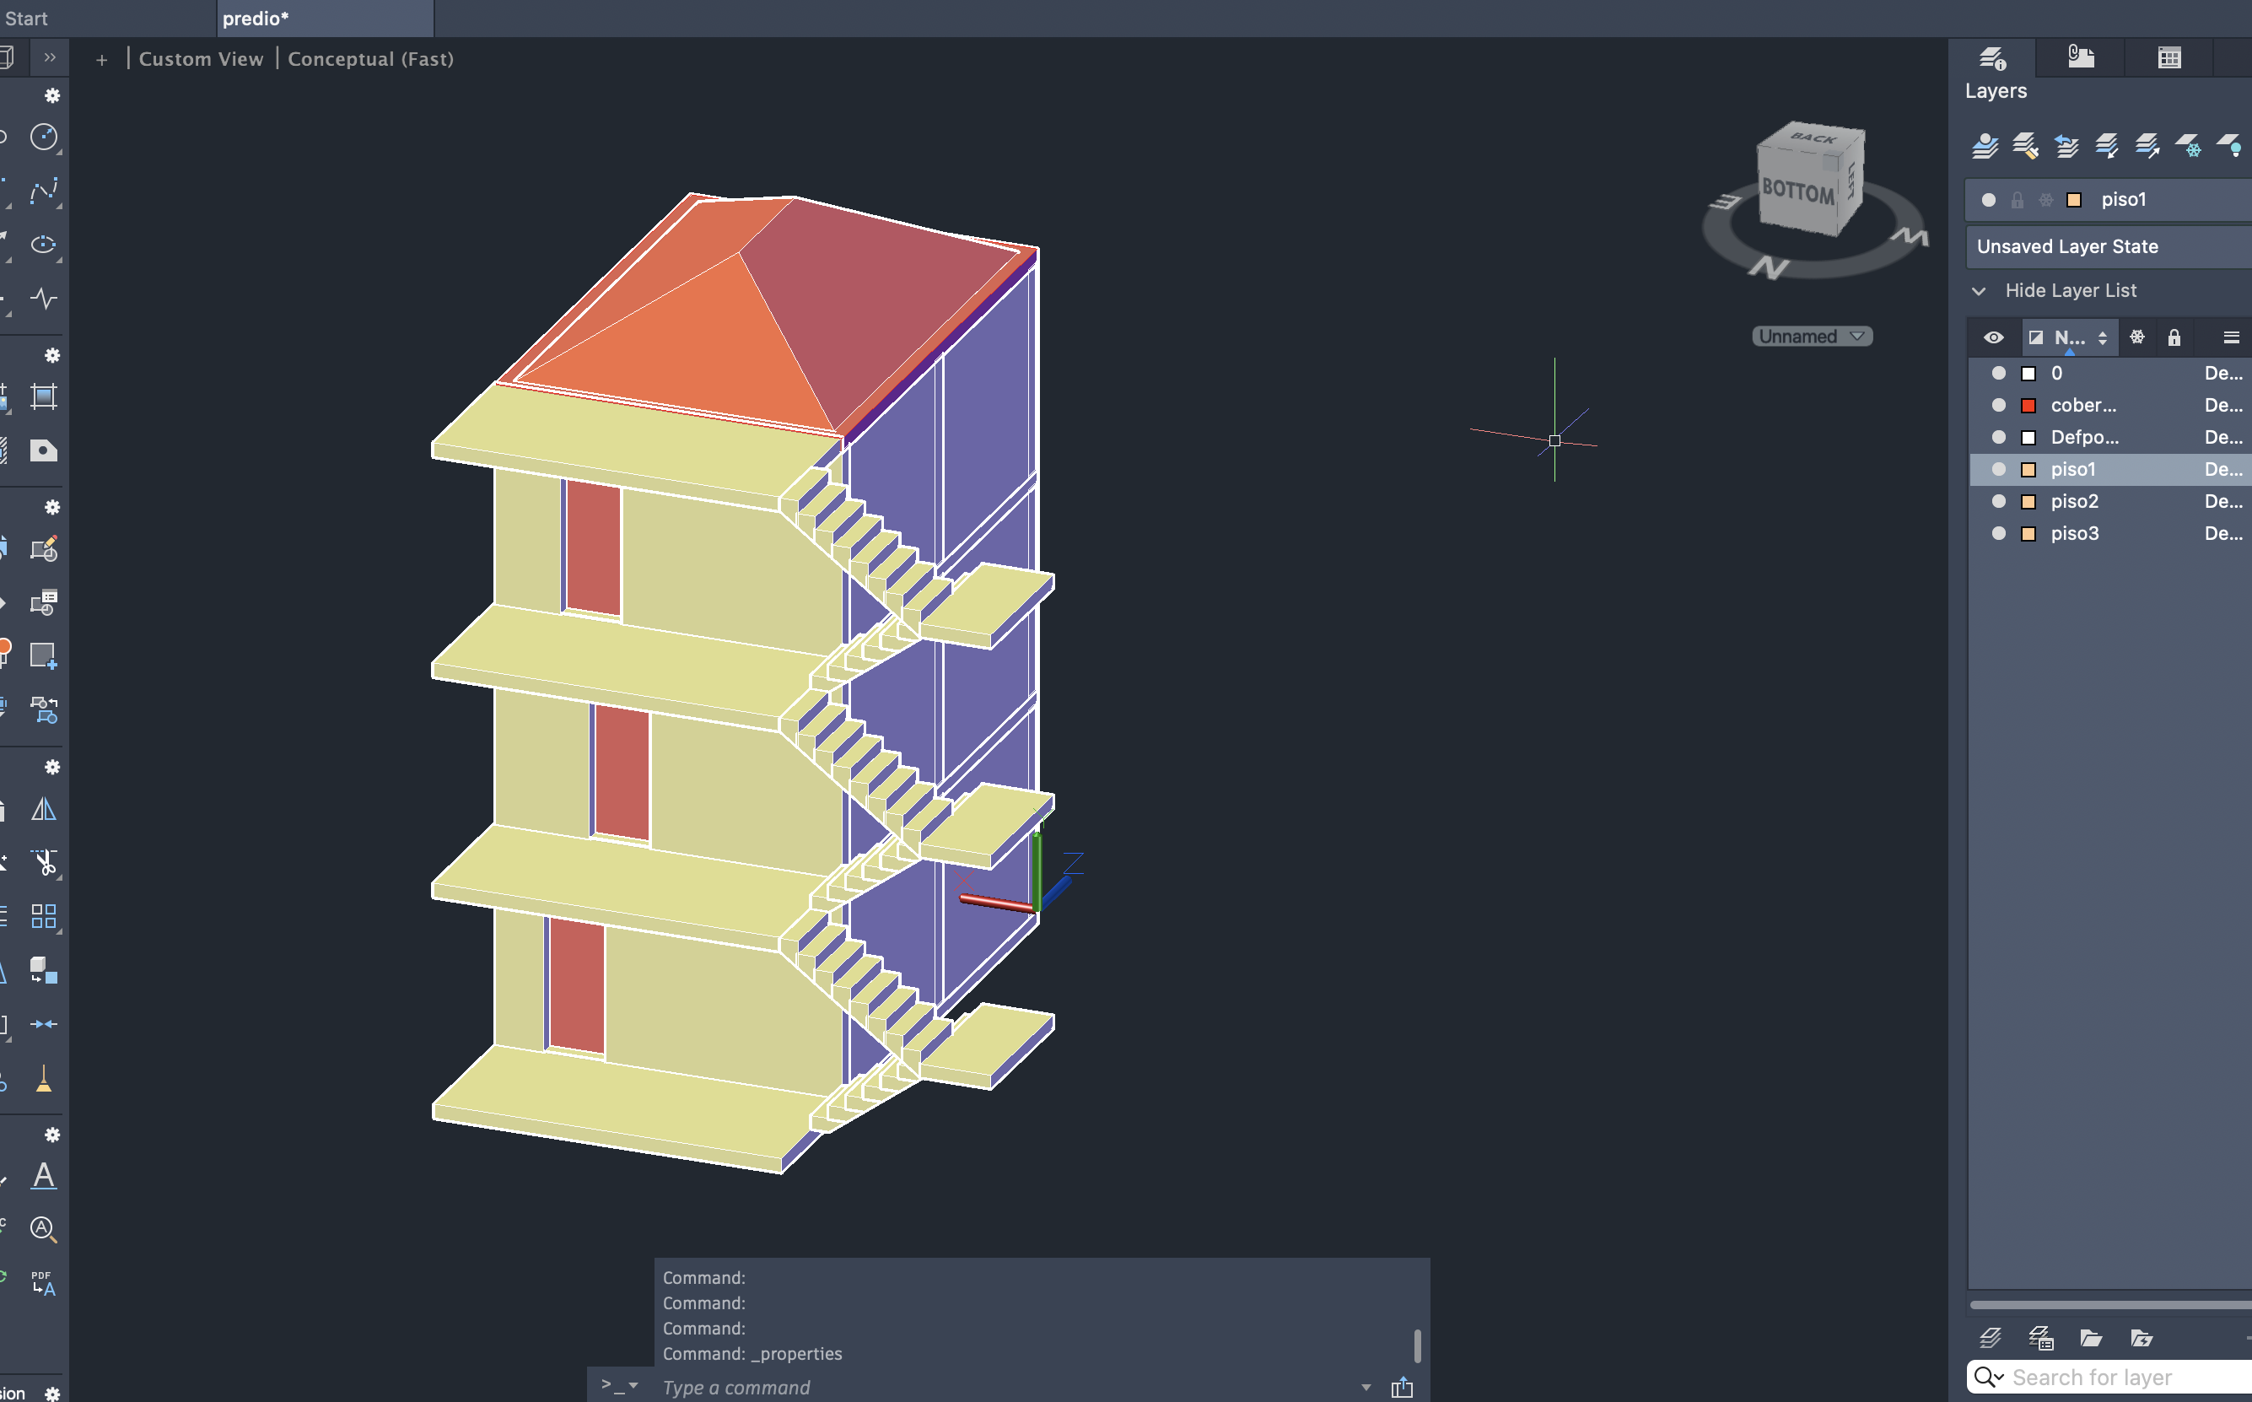Open the PDF import tool
The width and height of the screenshot is (2252, 1402).
43,1282
